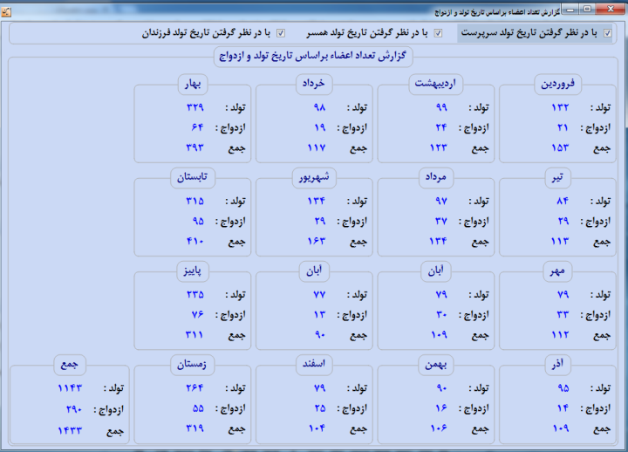The width and height of the screenshot is (628, 452).
Task: Select the مرداد group header
Action: coord(436,177)
